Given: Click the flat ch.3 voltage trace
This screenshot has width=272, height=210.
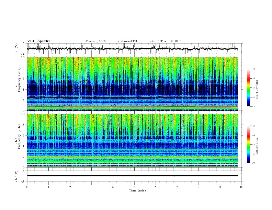Looking at the screenshot, I should [132, 176].
